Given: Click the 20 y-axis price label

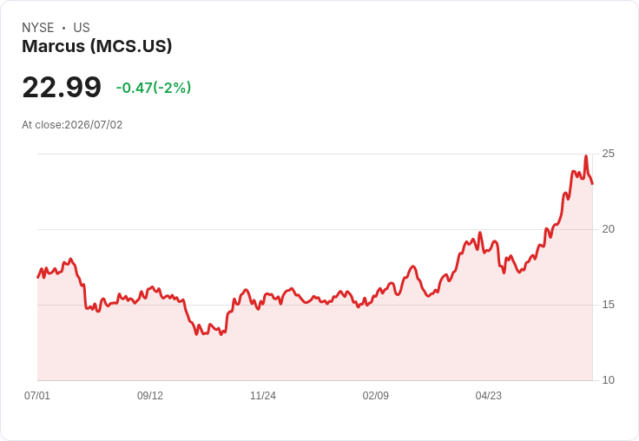Looking at the screenshot, I should point(608,229).
